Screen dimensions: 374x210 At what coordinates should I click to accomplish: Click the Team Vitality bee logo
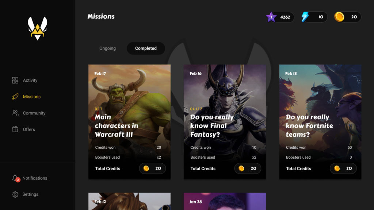38,28
